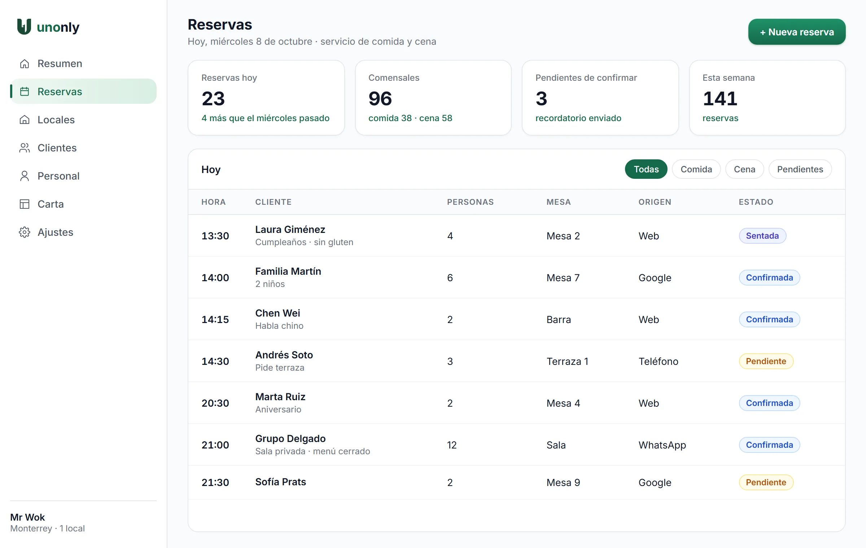Click the 13:30 time cell
The image size is (866, 548).
click(215, 236)
